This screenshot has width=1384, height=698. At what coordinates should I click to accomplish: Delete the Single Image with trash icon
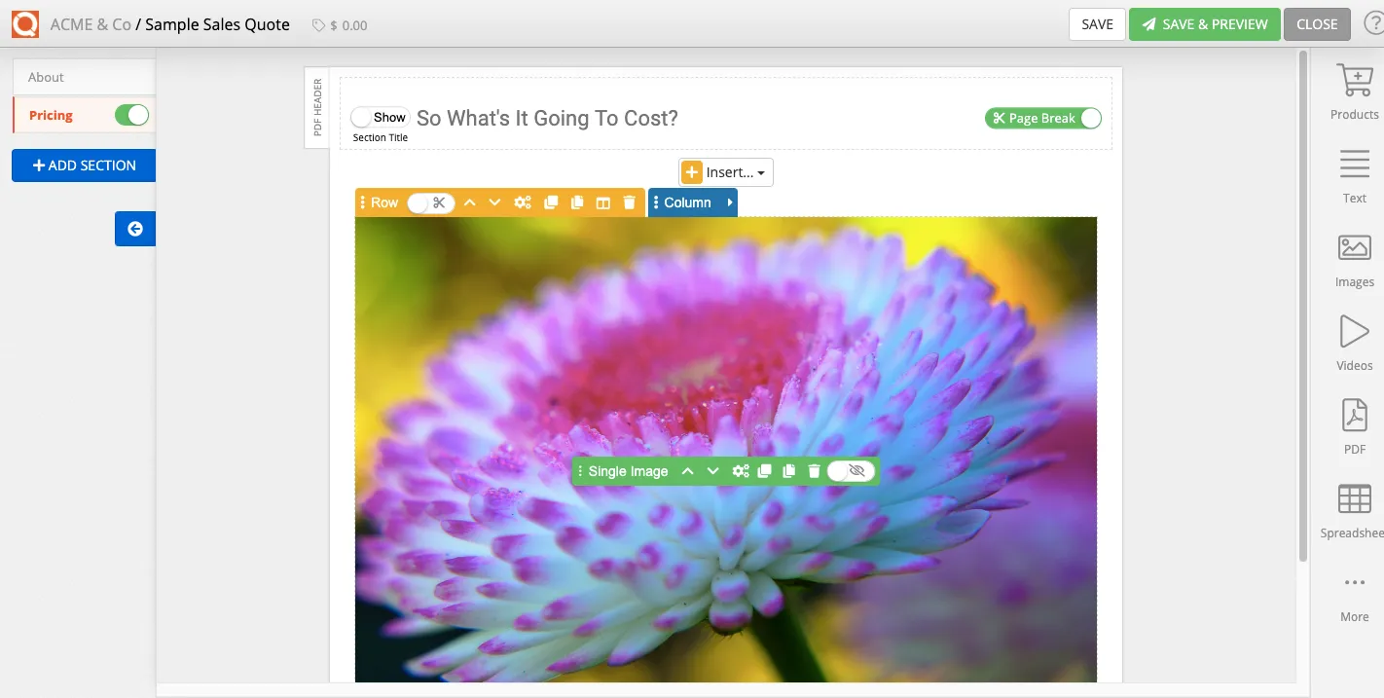814,470
